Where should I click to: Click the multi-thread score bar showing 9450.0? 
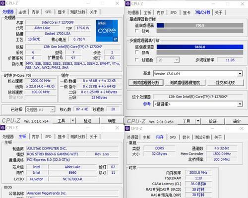click(x=200, y=47)
